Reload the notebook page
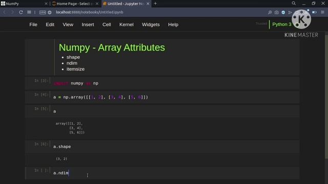Viewport: 328px width, 184px height. (x=21, y=12)
